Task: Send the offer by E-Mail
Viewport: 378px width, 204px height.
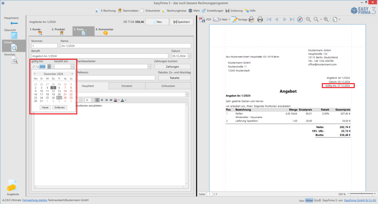Action: [220, 20]
